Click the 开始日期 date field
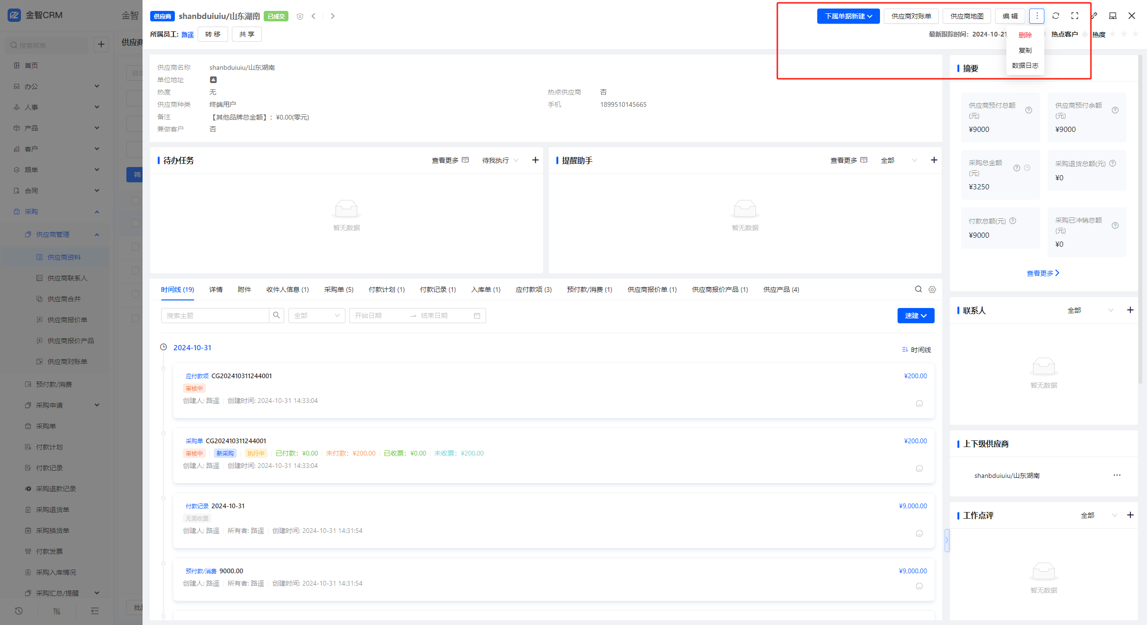 pyautogui.click(x=380, y=316)
